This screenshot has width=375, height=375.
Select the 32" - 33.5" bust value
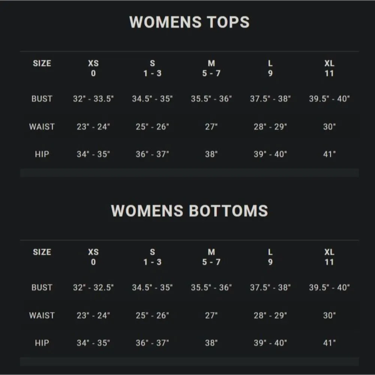click(x=93, y=99)
